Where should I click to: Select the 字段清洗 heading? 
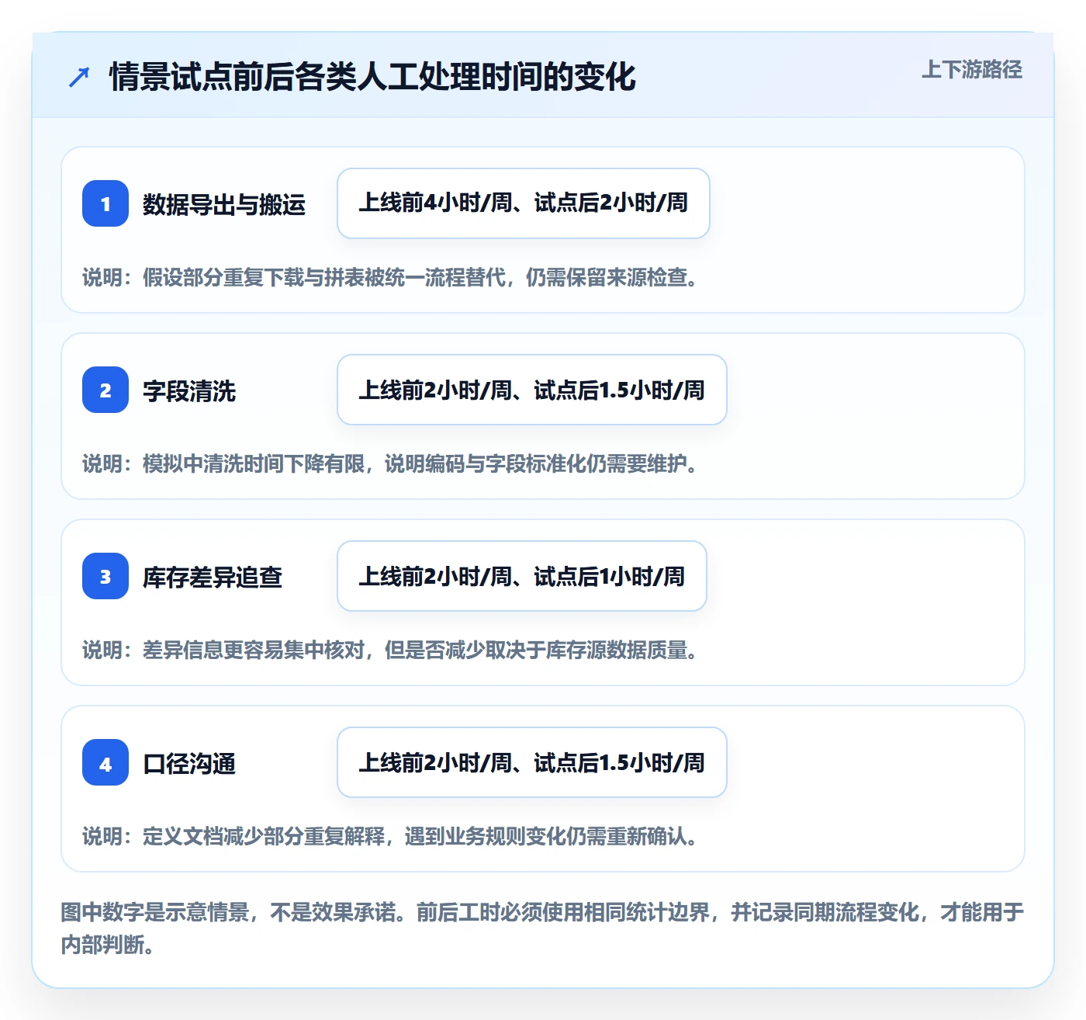pos(189,390)
